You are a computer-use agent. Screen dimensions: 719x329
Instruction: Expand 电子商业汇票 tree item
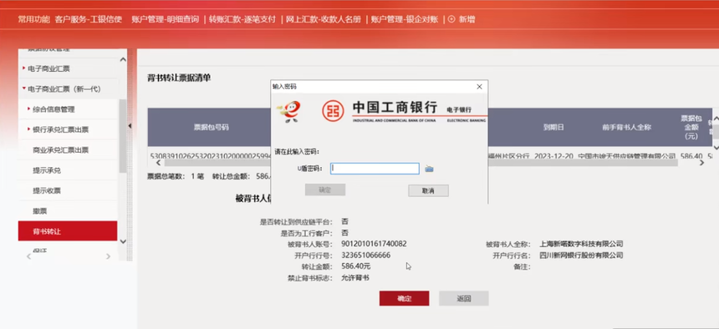click(48, 68)
